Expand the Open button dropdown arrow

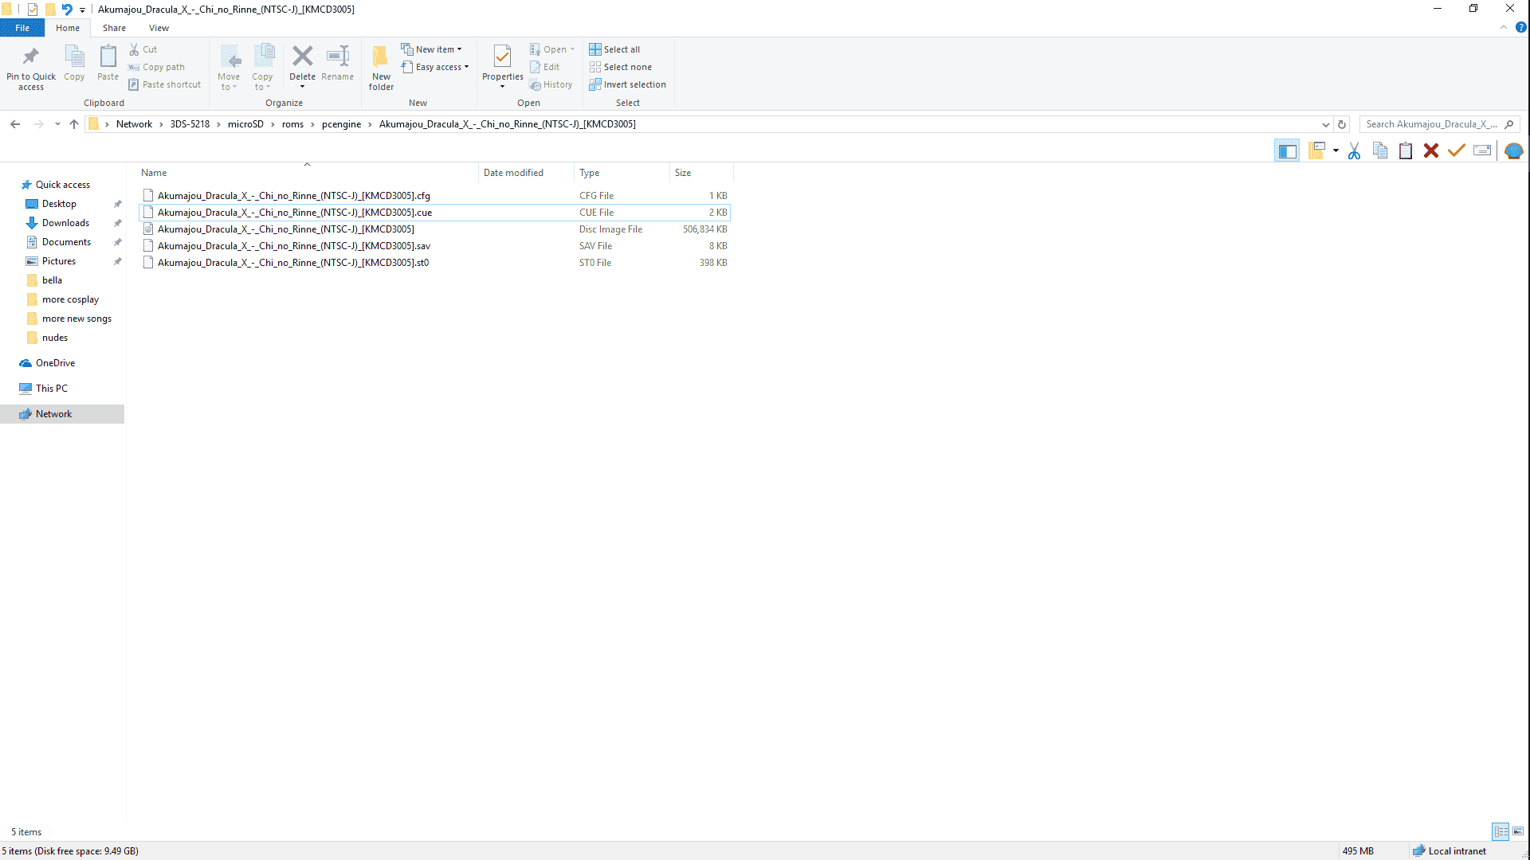pyautogui.click(x=572, y=49)
